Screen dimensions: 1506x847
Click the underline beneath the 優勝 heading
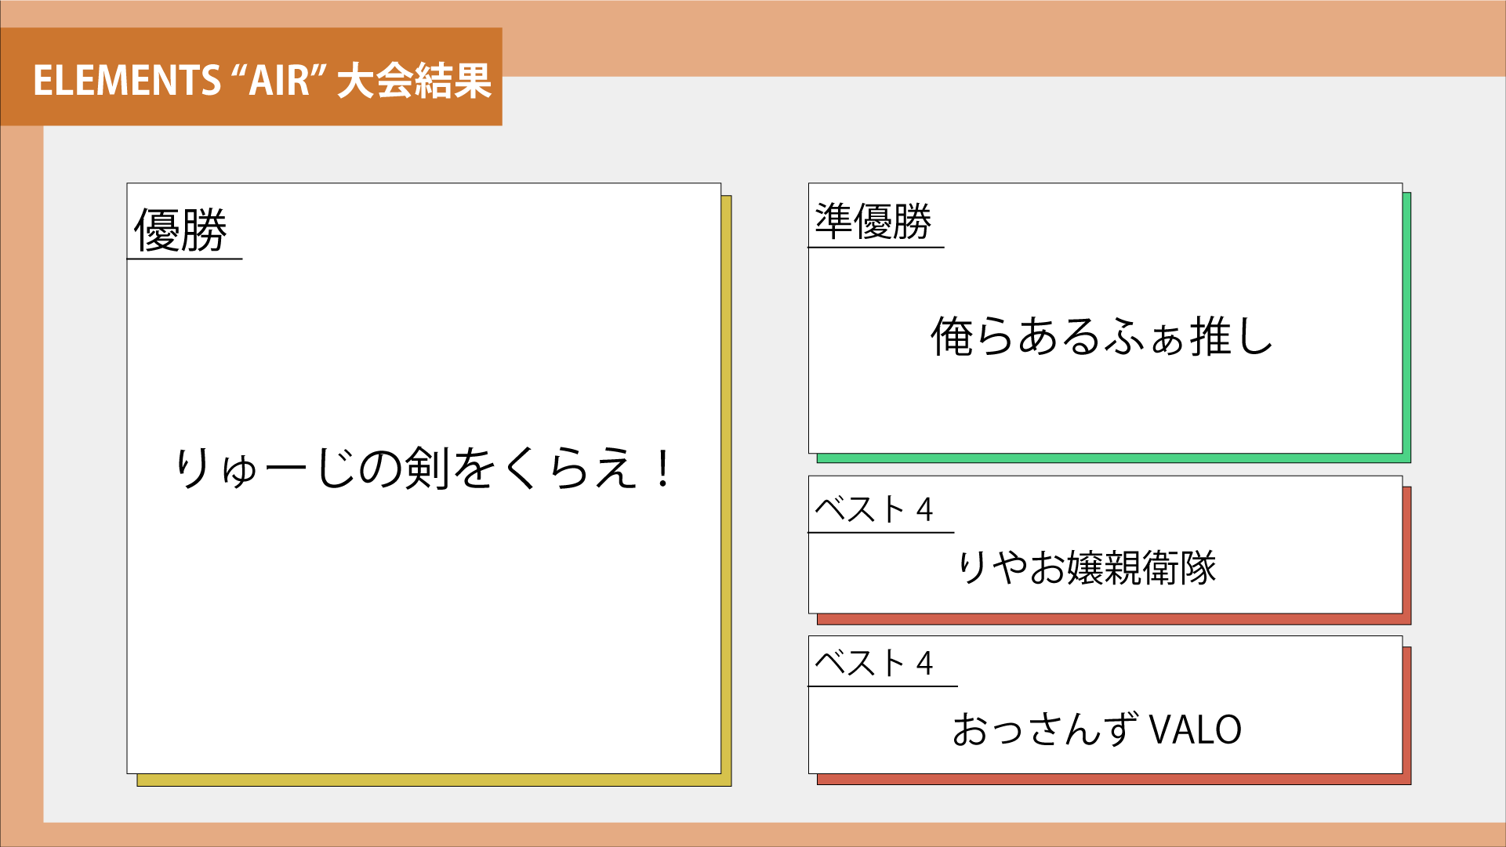[x=185, y=259]
